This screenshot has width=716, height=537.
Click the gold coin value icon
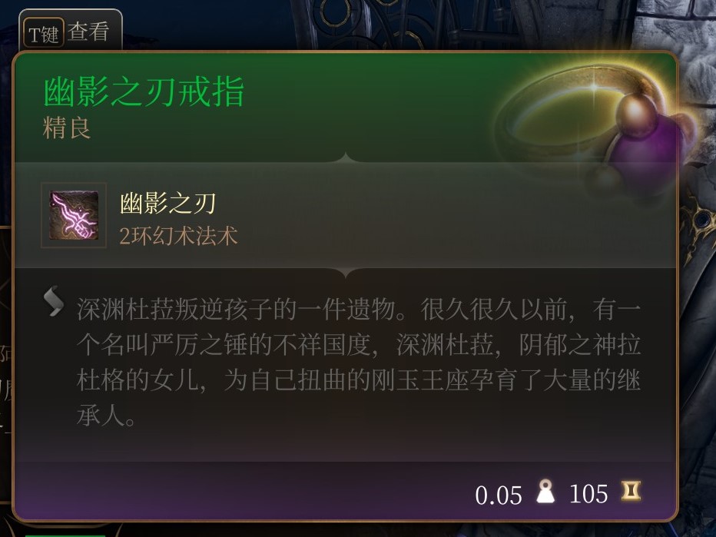click(630, 492)
